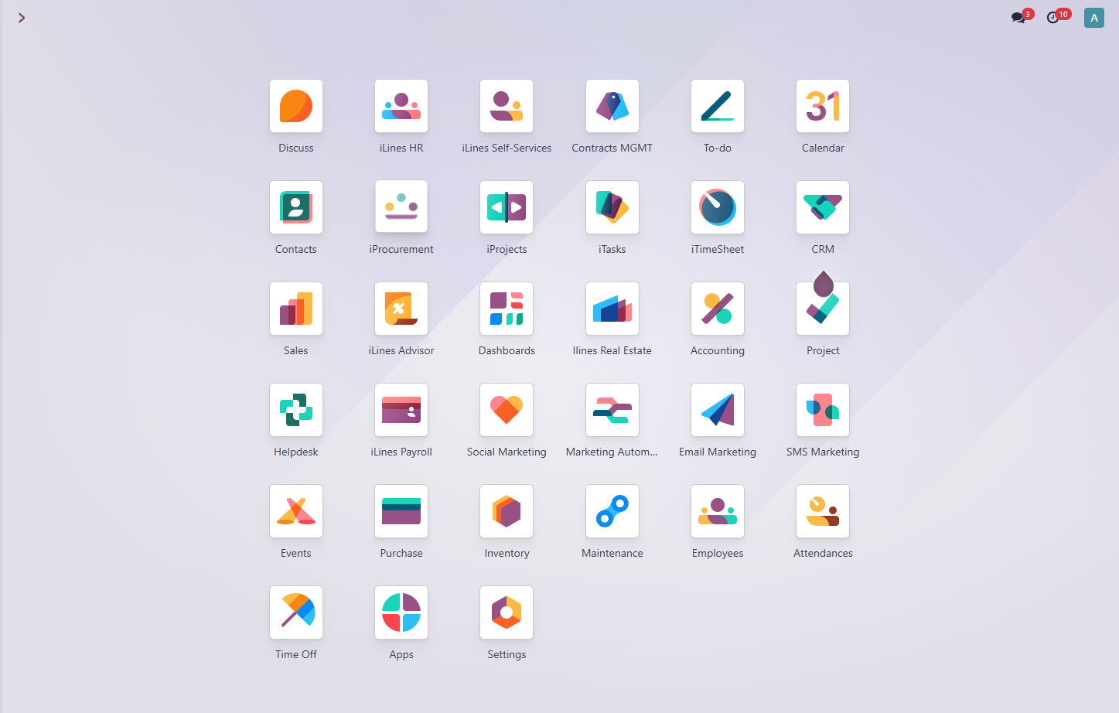Image resolution: width=1119 pixels, height=713 pixels.
Task: Open the Attendances app
Action: coord(823,511)
